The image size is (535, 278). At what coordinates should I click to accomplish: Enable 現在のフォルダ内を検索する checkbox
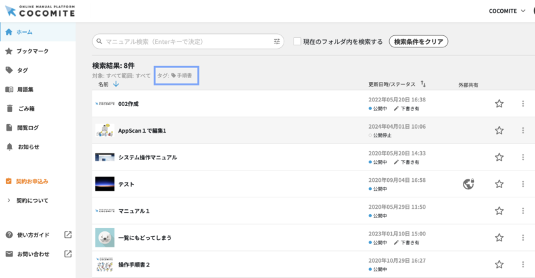pyautogui.click(x=297, y=41)
